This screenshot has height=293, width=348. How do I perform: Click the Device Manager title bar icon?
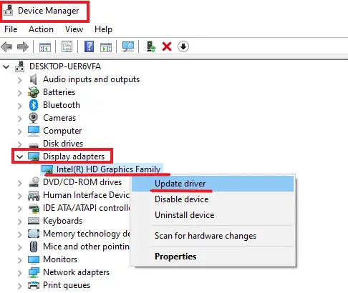(9, 11)
